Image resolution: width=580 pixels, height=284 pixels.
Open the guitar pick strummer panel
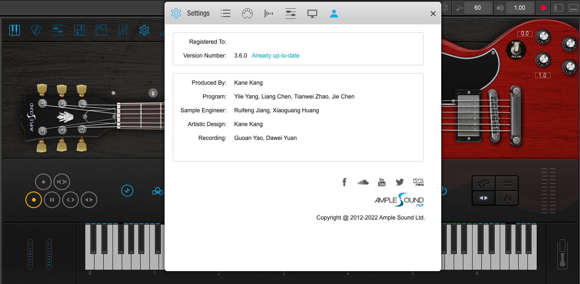(x=36, y=30)
